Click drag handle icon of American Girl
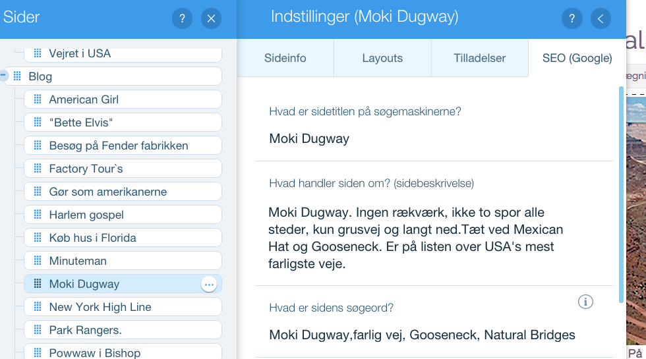This screenshot has height=359, width=646. coord(38,99)
